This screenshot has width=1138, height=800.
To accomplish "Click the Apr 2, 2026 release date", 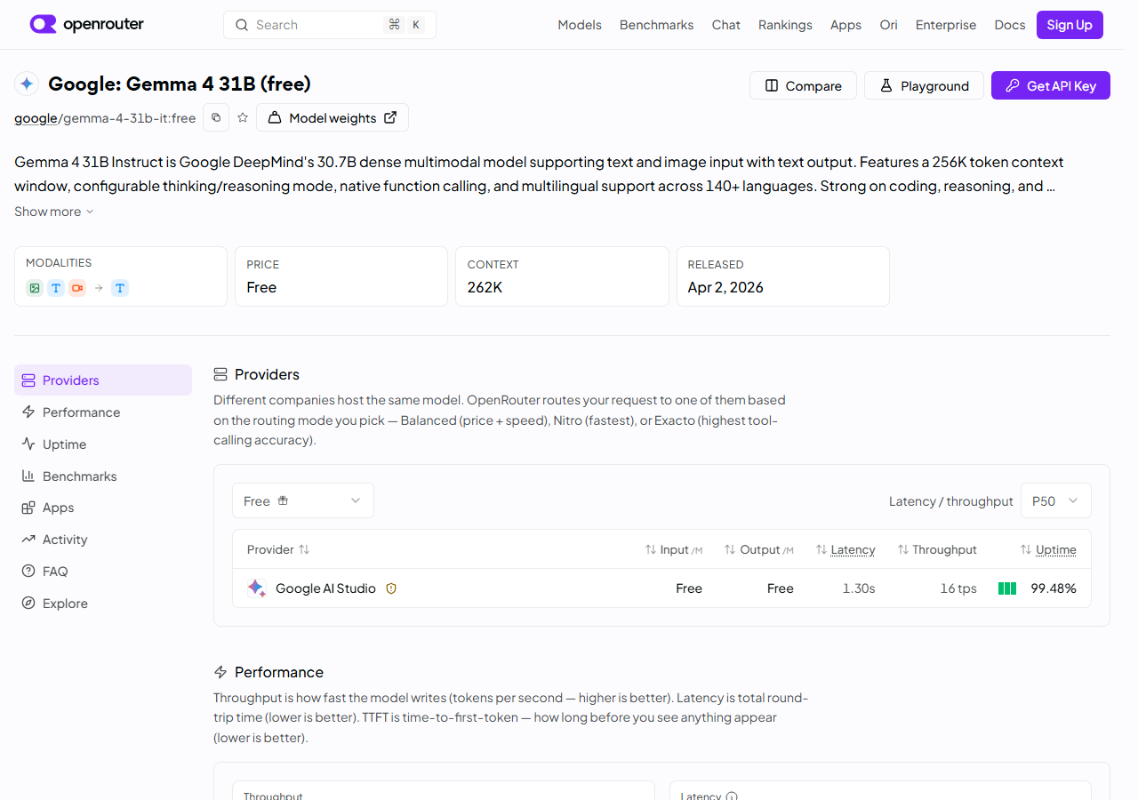I will pyautogui.click(x=725, y=287).
